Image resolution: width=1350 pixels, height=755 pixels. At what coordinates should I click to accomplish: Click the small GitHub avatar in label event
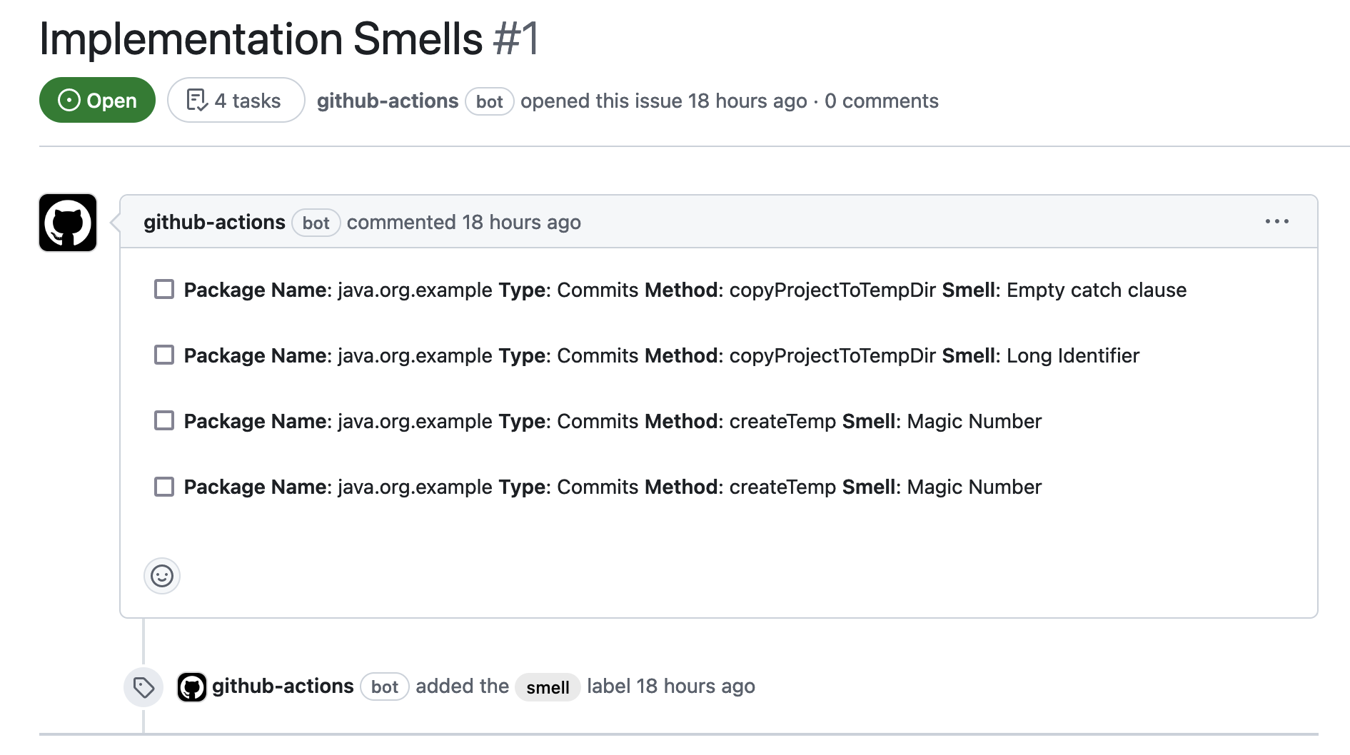pyautogui.click(x=191, y=687)
